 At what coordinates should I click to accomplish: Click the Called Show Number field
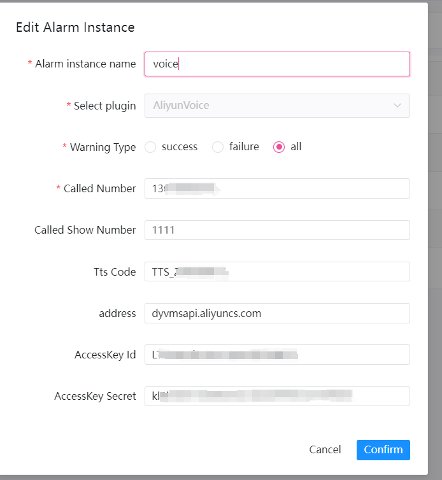277,230
